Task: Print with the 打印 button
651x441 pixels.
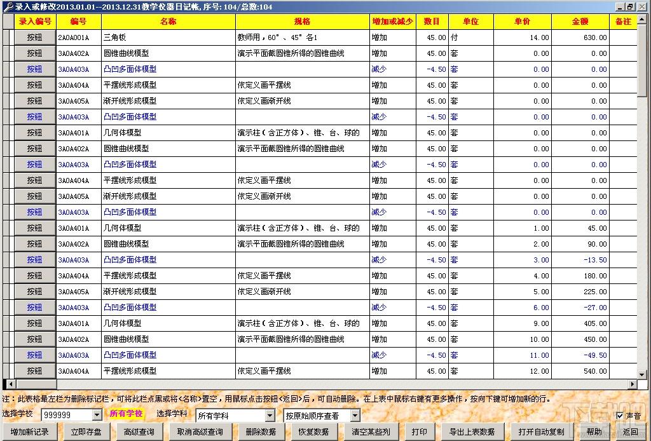Action: pos(420,432)
